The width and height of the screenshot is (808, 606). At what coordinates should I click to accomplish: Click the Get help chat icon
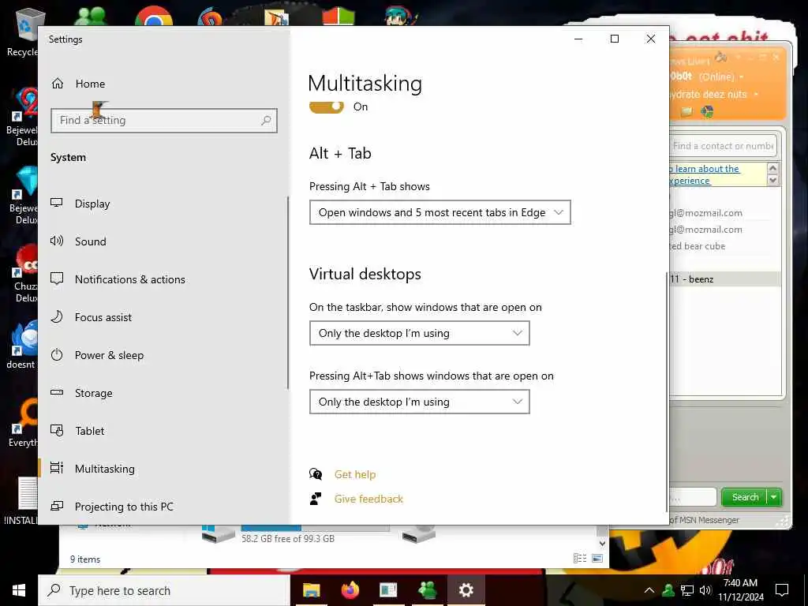316,474
